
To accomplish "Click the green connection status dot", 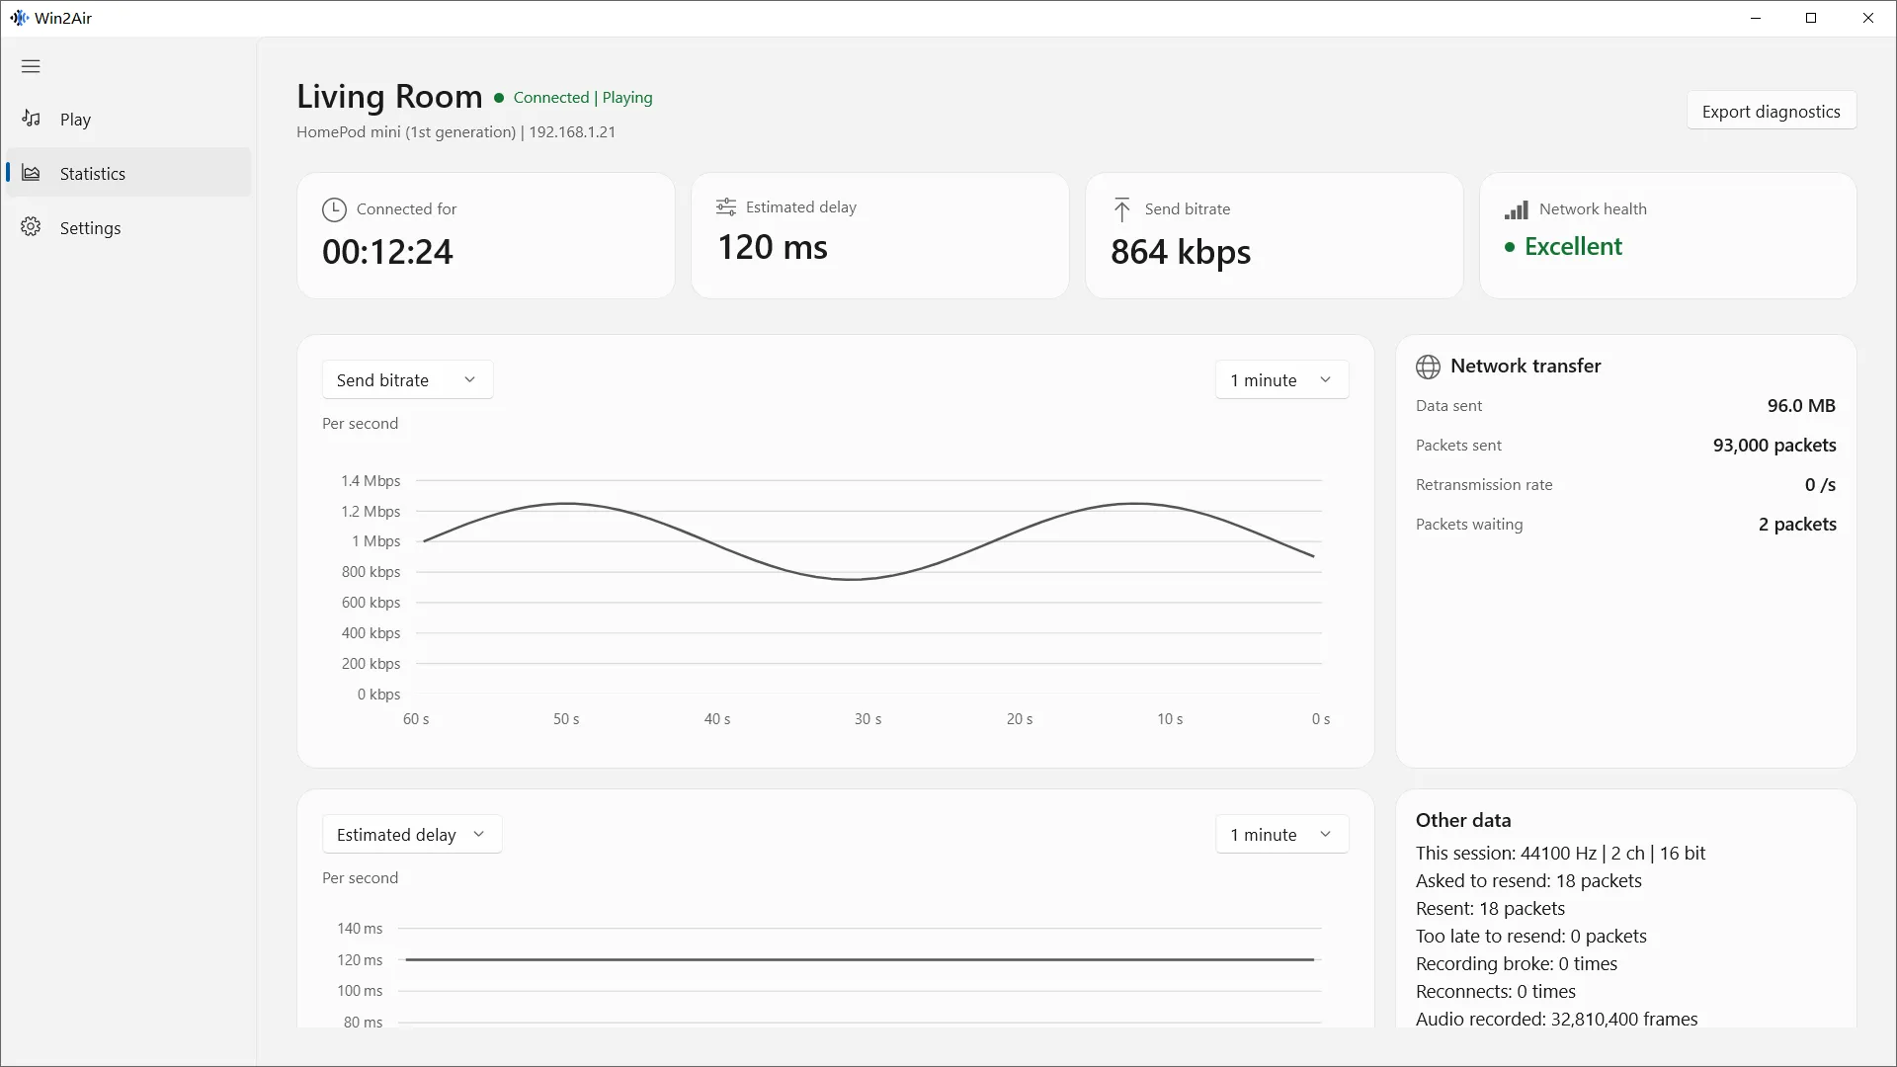I will [x=499, y=98].
